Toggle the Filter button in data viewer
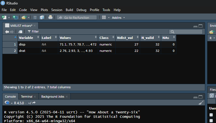This screenshot has height=123, width=216. point(33,32)
